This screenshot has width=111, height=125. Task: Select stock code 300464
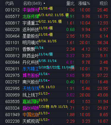(12, 36)
